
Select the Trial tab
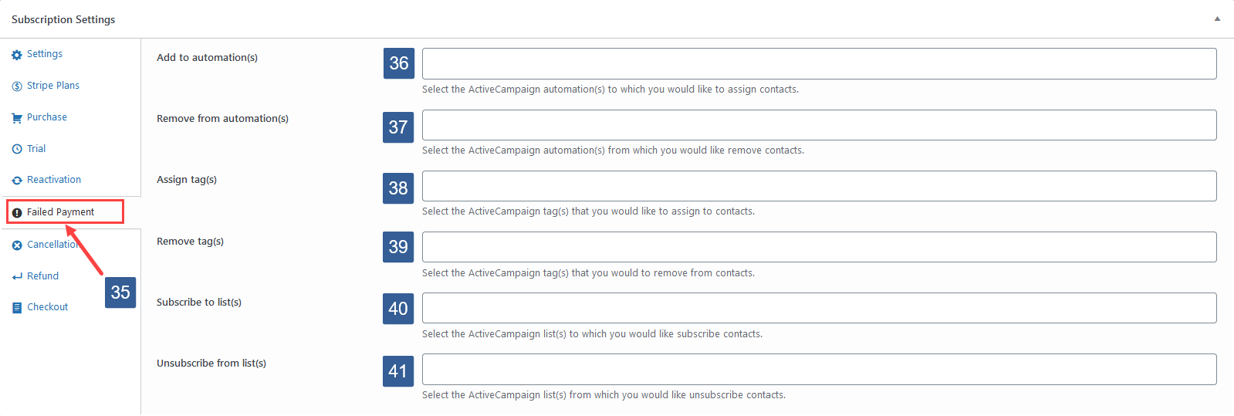(x=36, y=149)
